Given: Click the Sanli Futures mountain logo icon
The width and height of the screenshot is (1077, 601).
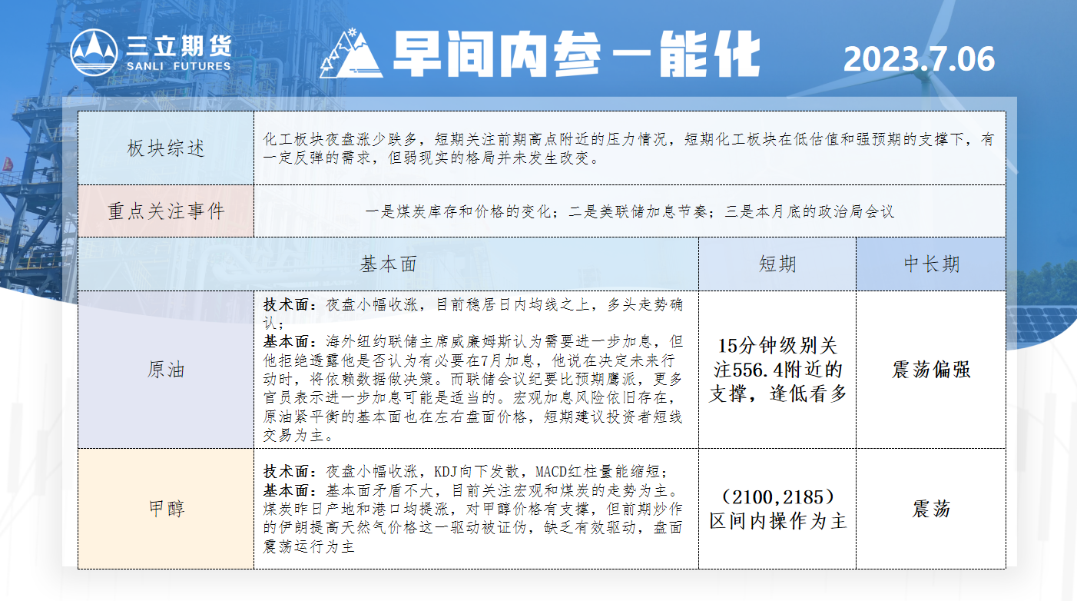Looking at the screenshot, I should pyautogui.click(x=94, y=53).
